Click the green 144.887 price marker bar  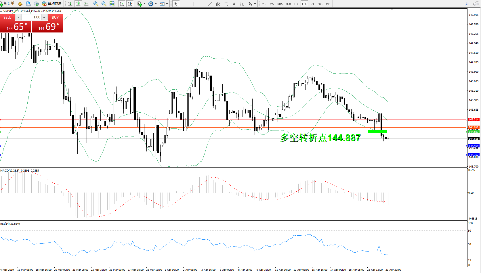coord(377,132)
